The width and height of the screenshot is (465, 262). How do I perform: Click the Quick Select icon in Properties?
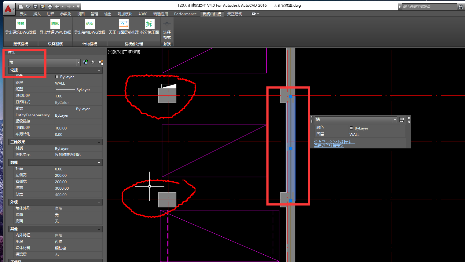(x=101, y=62)
